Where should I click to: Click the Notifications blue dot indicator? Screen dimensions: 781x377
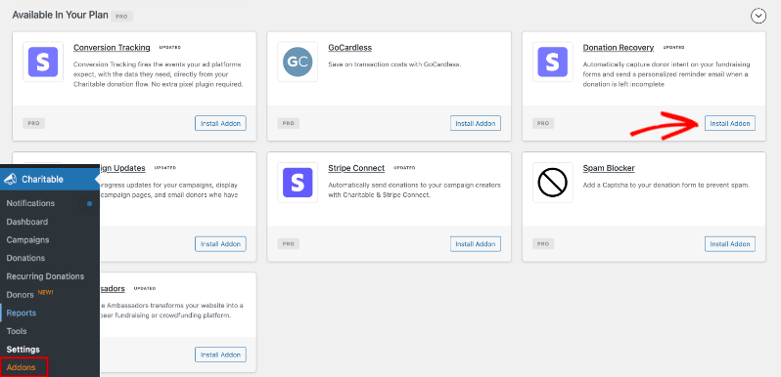(90, 203)
